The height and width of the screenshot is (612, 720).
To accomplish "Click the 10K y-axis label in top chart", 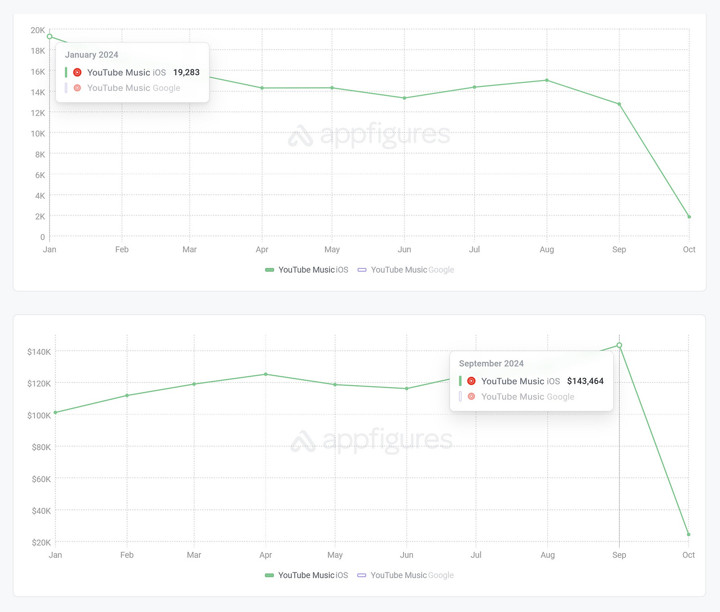I will coord(38,133).
